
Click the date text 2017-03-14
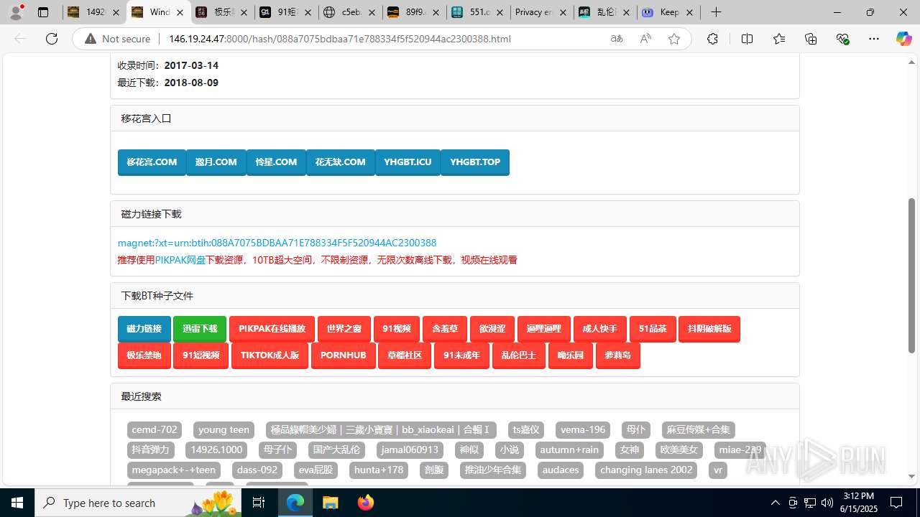191,65
